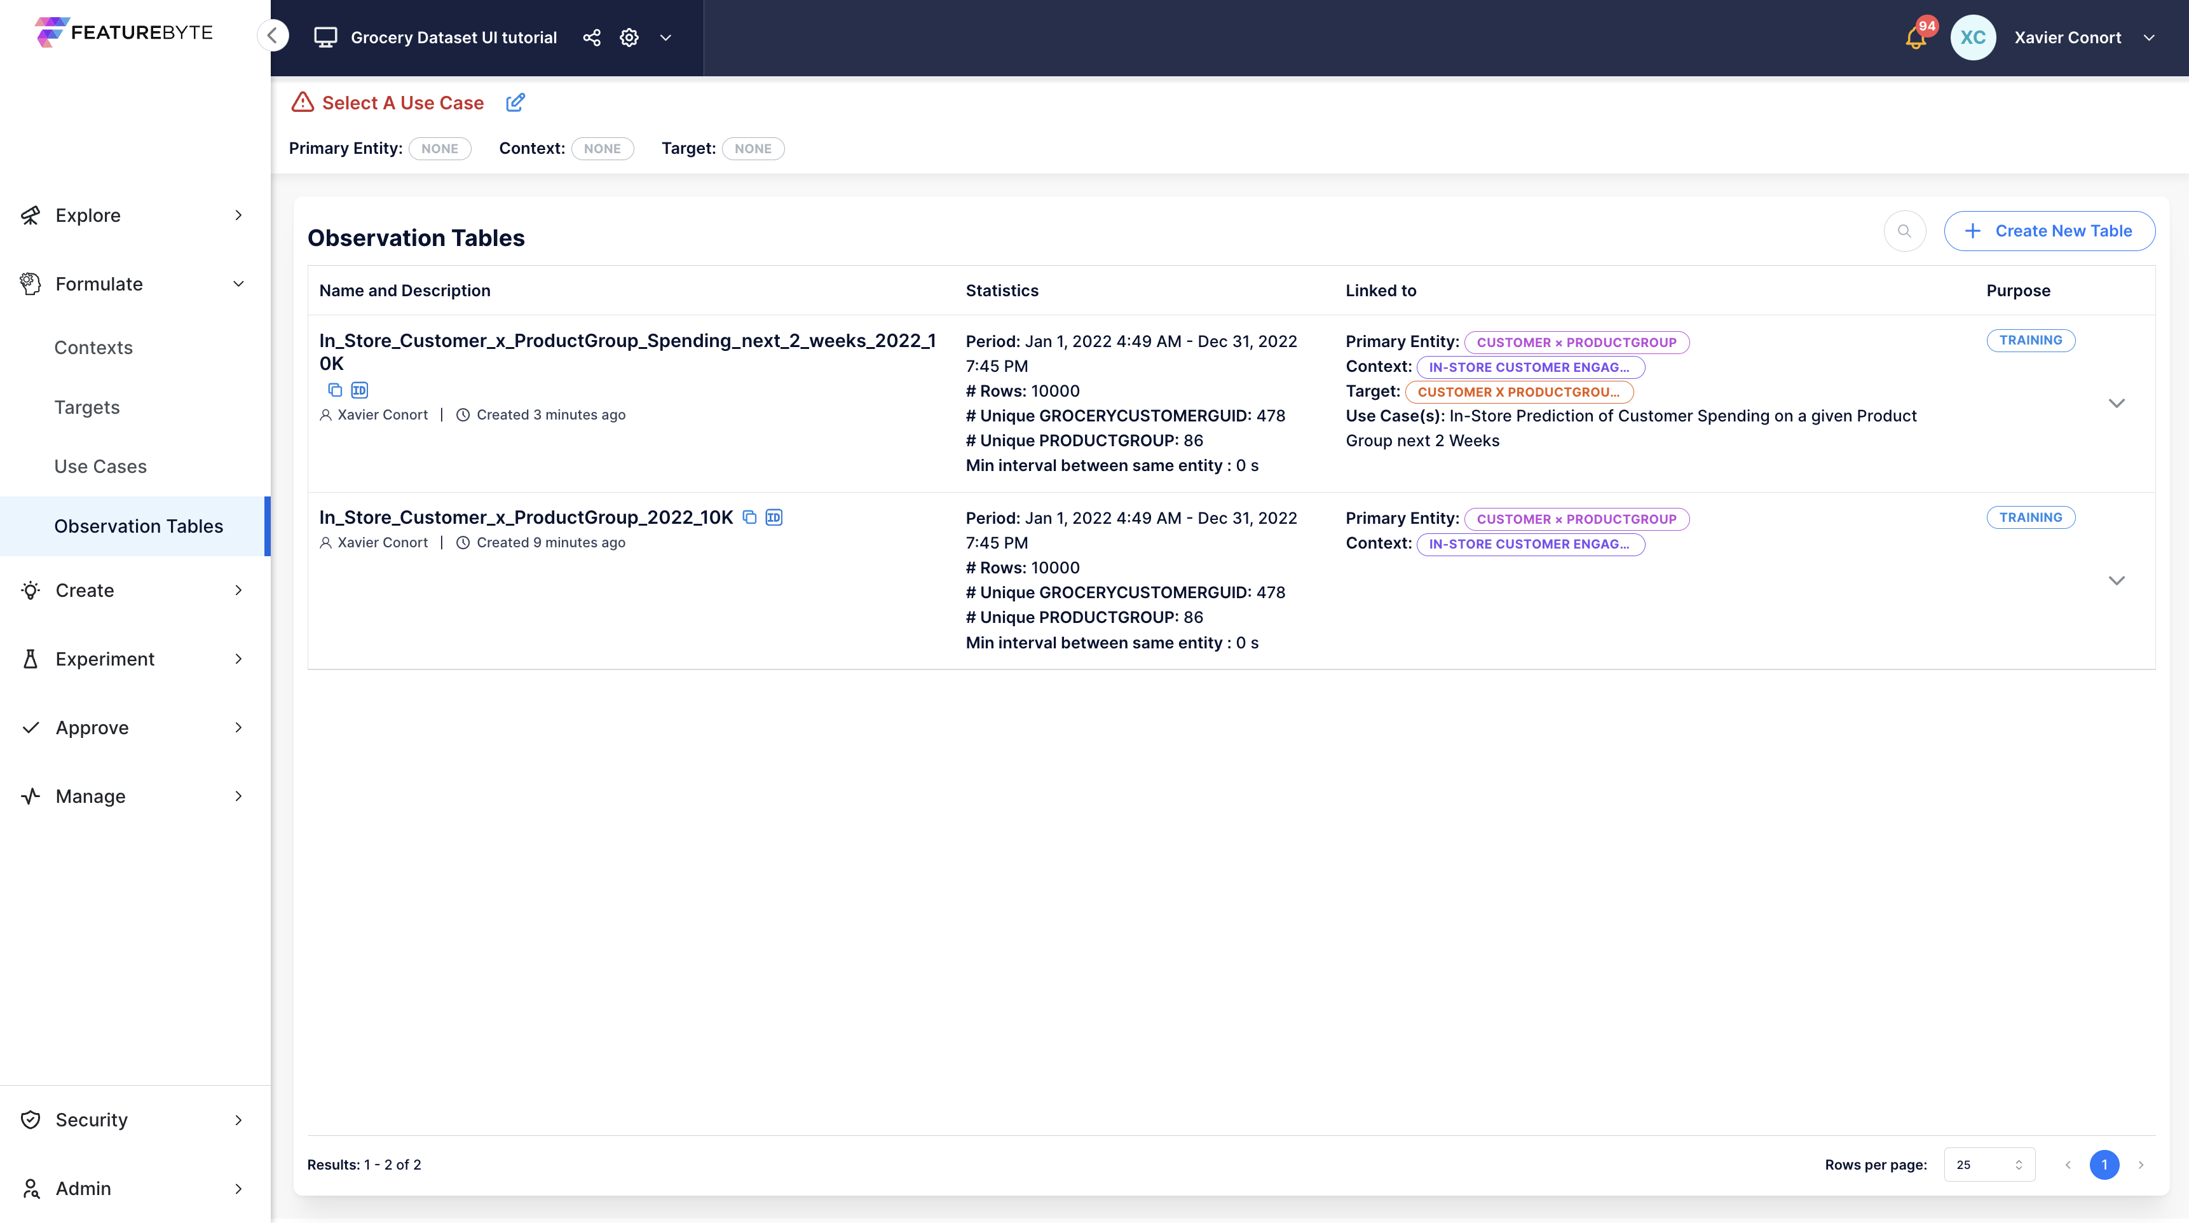Image resolution: width=2189 pixels, height=1223 pixels.
Task: Open Xavier Conort account dropdown arrow
Action: point(2148,38)
